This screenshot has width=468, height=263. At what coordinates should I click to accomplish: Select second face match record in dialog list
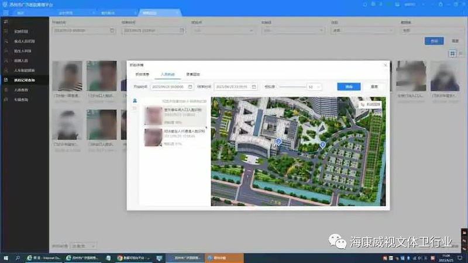175,137
